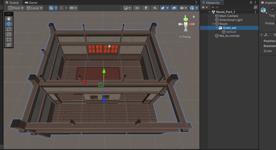The height and width of the screenshot is (150, 276).
Task: Select the Rotate tool
Action: [9, 29]
